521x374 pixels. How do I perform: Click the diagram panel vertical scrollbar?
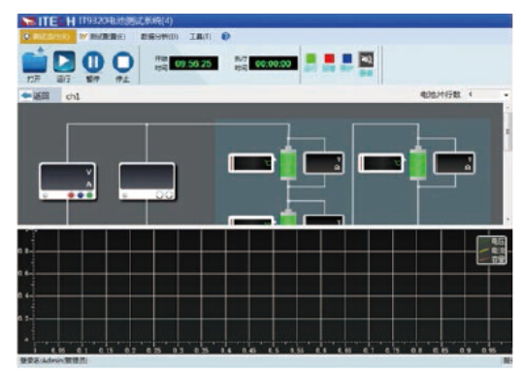coord(507,164)
